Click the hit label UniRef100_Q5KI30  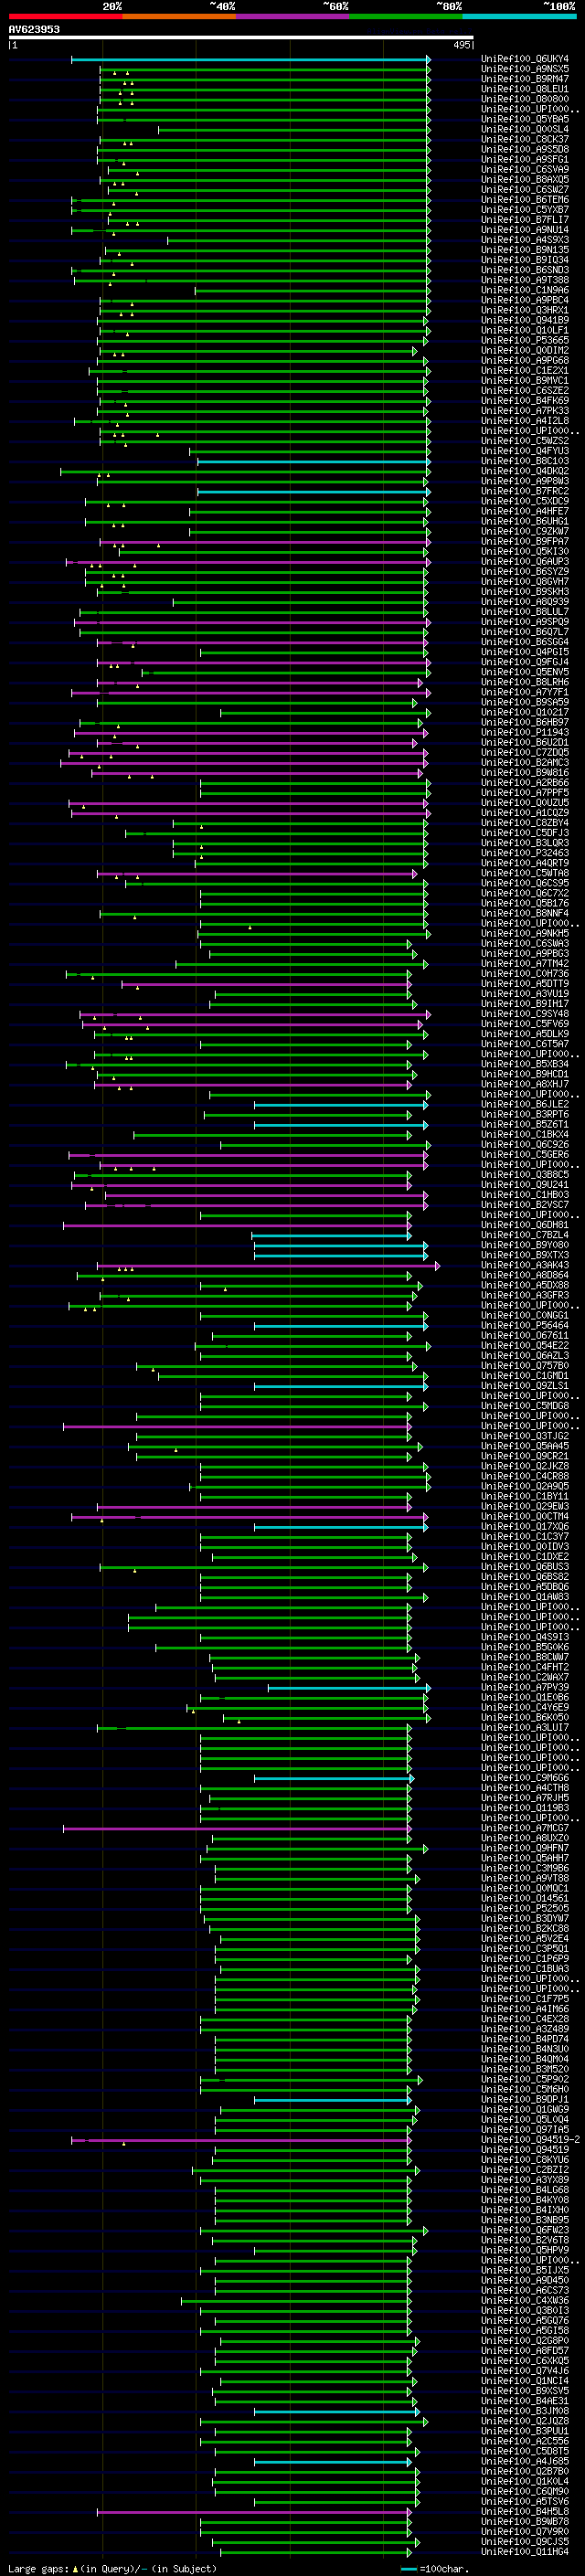coord(525,551)
